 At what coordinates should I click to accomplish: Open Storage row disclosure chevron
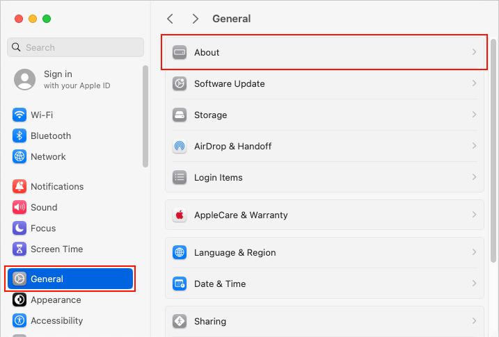(x=474, y=115)
